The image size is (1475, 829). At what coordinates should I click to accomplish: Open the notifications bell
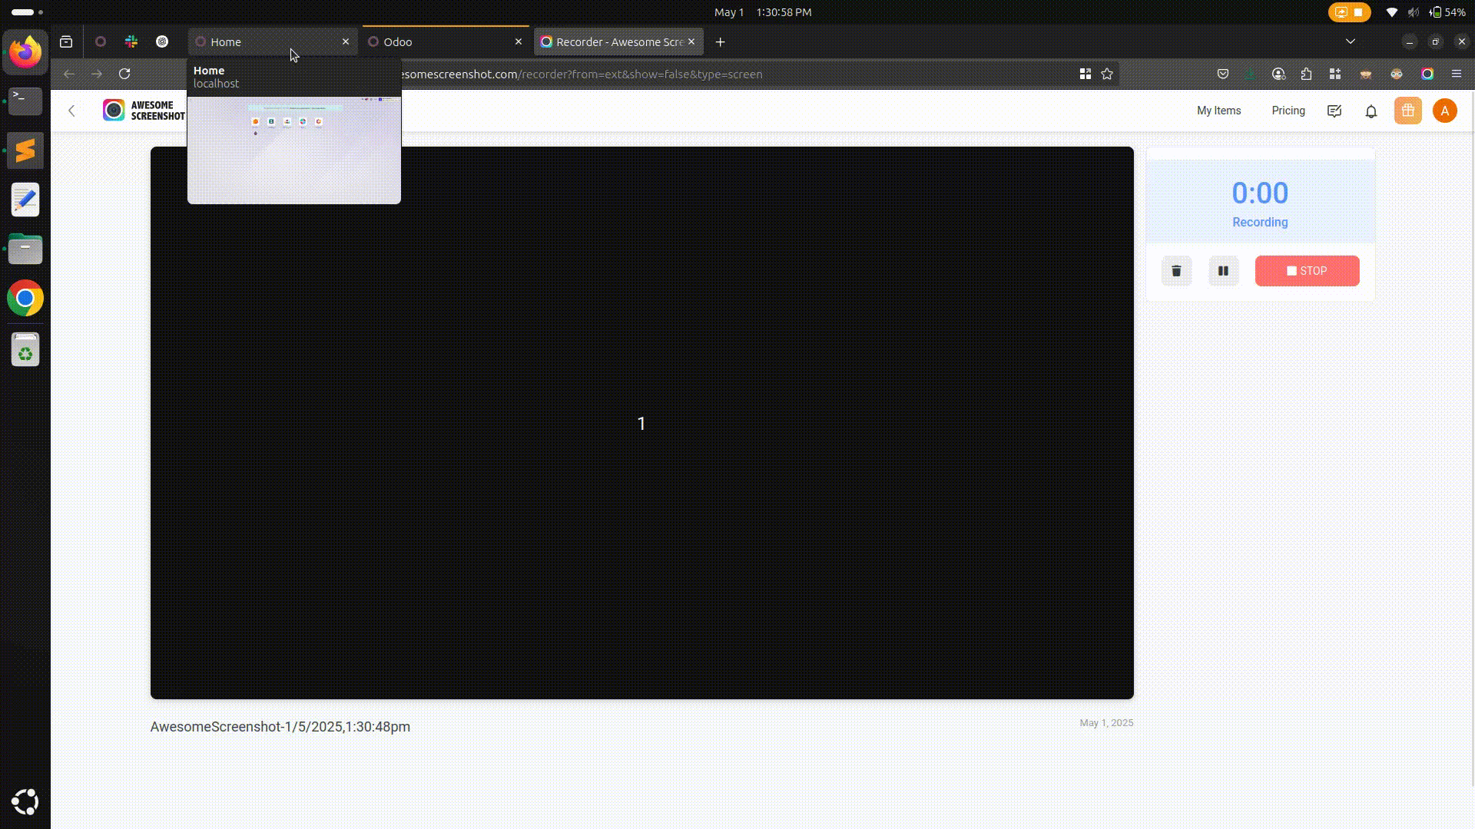click(x=1371, y=111)
